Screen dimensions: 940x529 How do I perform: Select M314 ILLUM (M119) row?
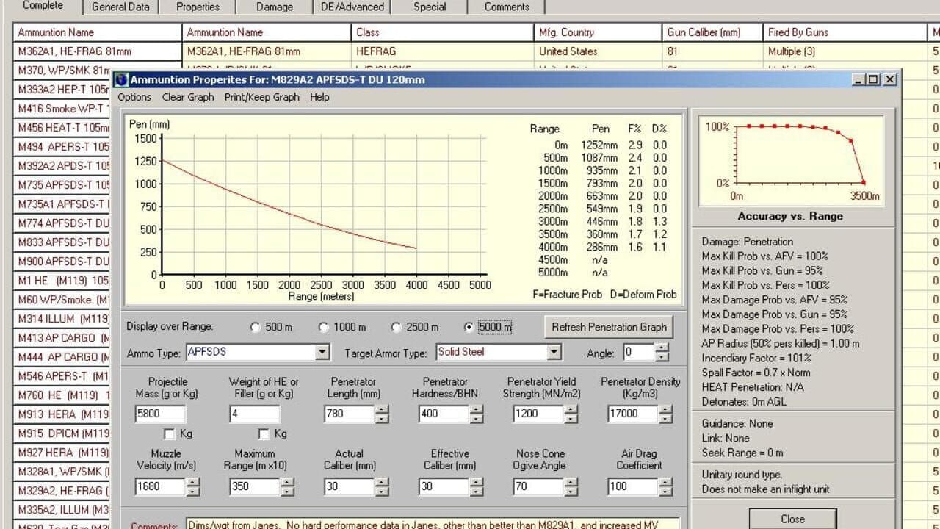pos(63,319)
